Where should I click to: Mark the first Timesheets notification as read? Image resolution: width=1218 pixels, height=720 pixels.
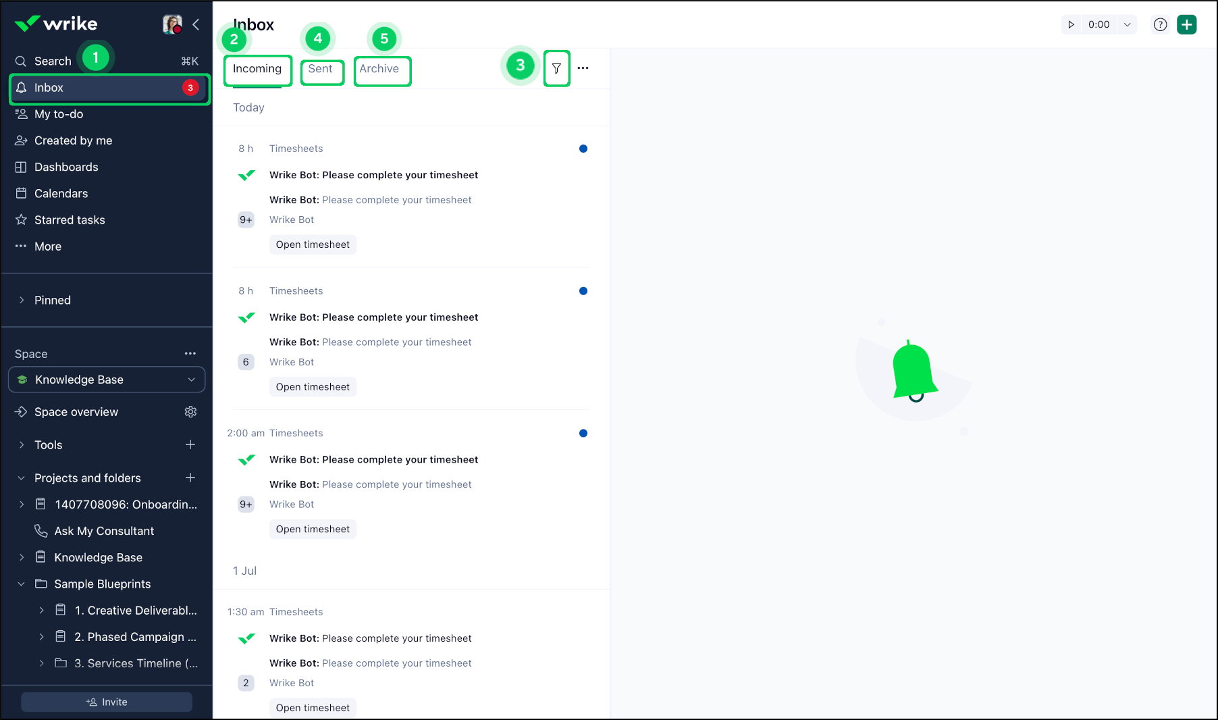pos(583,149)
